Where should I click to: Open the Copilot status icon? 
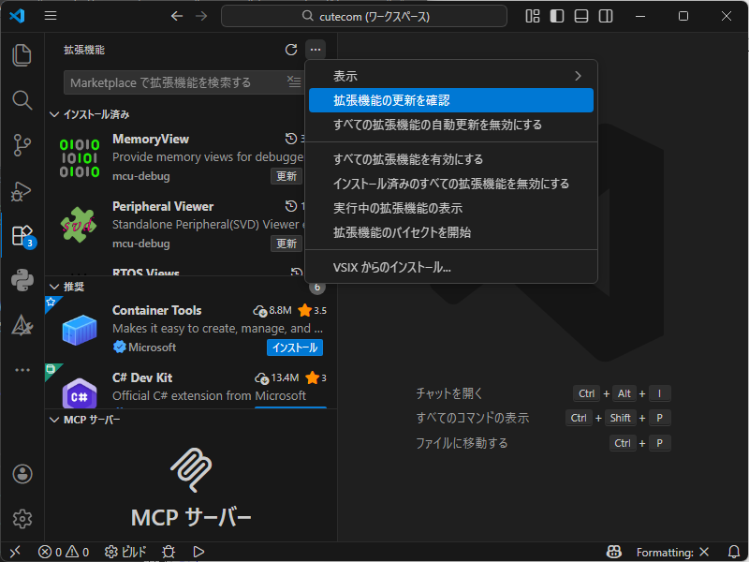click(x=614, y=553)
